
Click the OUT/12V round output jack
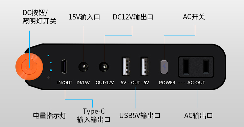click(104, 67)
